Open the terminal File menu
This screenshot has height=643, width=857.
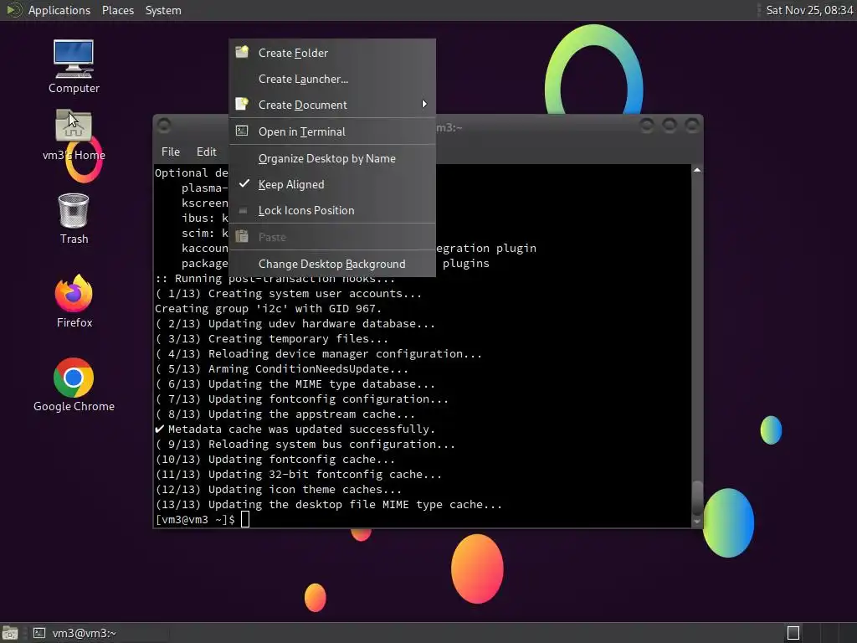tap(171, 152)
